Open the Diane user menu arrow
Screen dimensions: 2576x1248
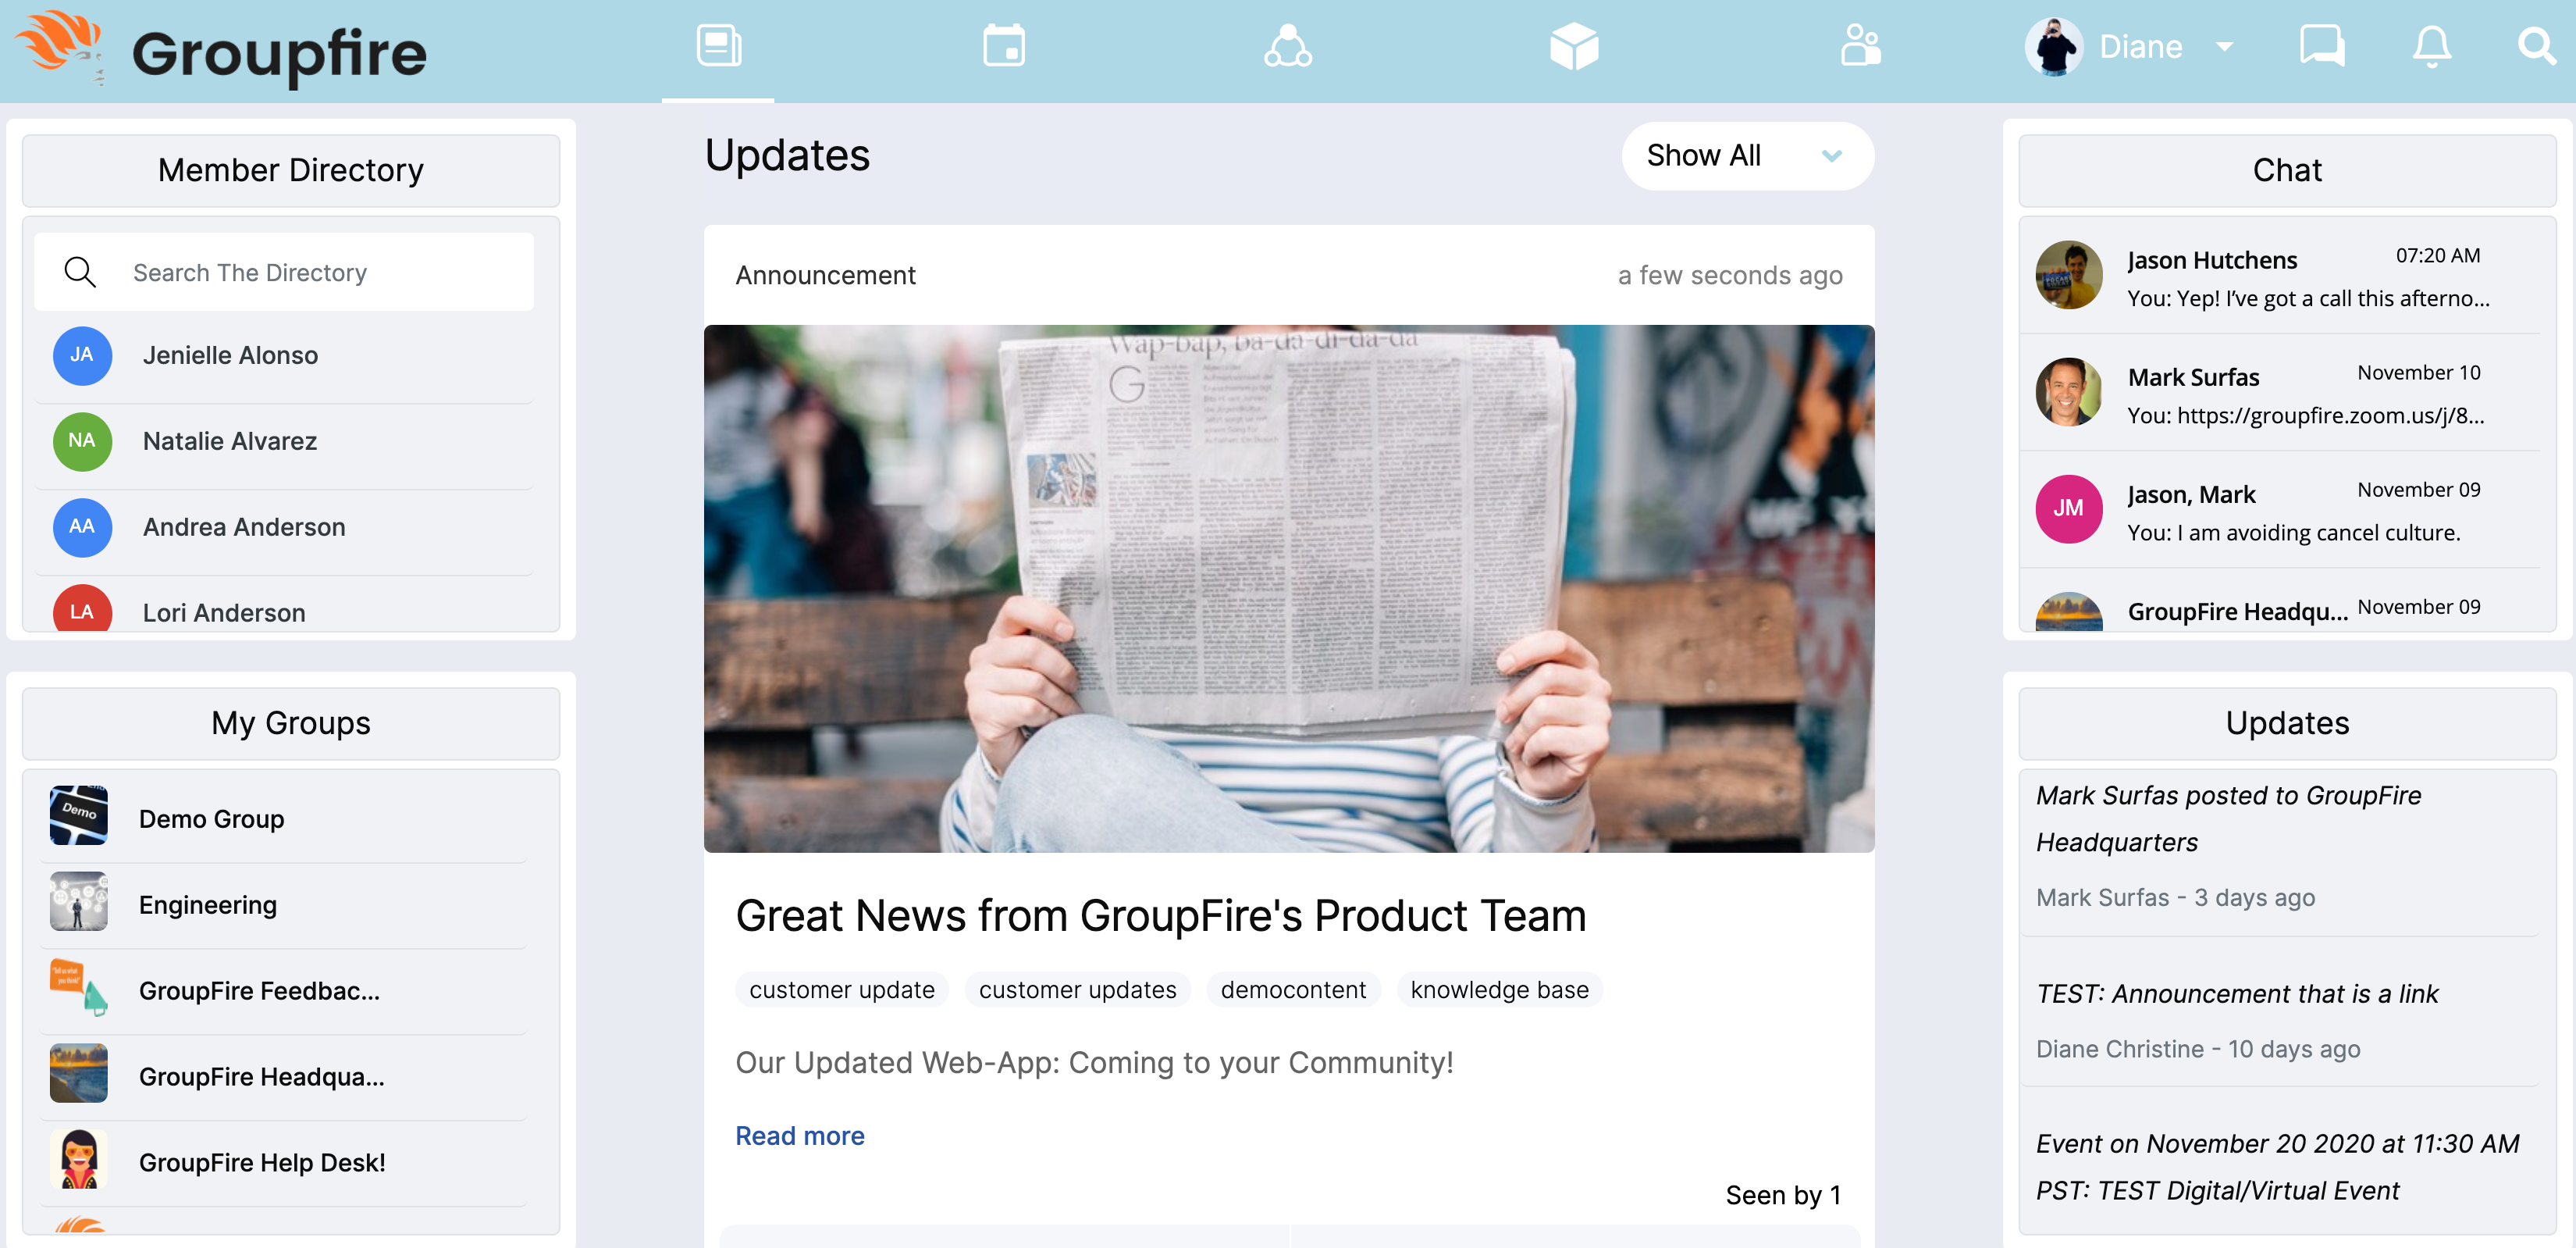(x=2225, y=47)
